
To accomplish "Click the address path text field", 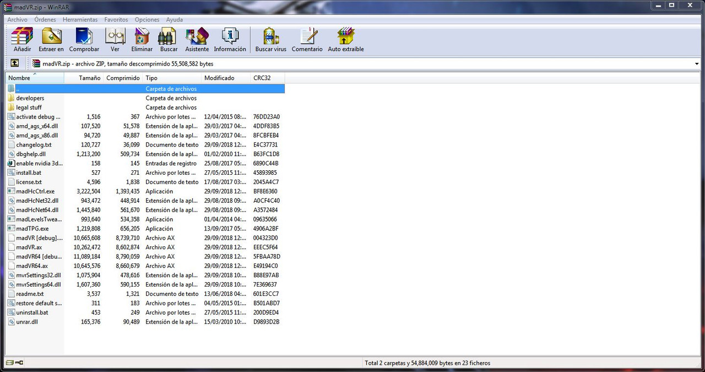I will [x=364, y=64].
